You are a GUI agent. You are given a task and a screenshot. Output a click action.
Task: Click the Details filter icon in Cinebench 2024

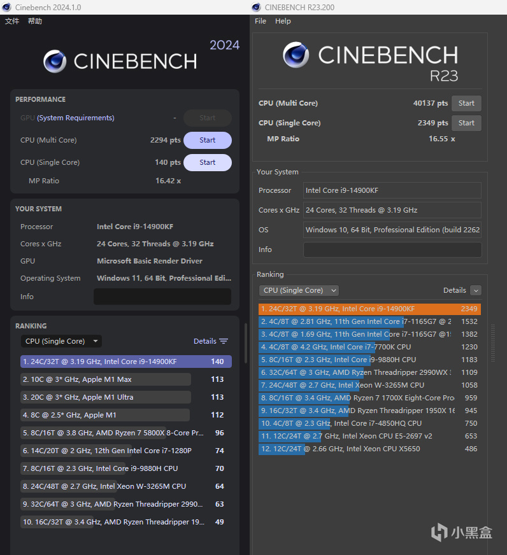click(224, 341)
